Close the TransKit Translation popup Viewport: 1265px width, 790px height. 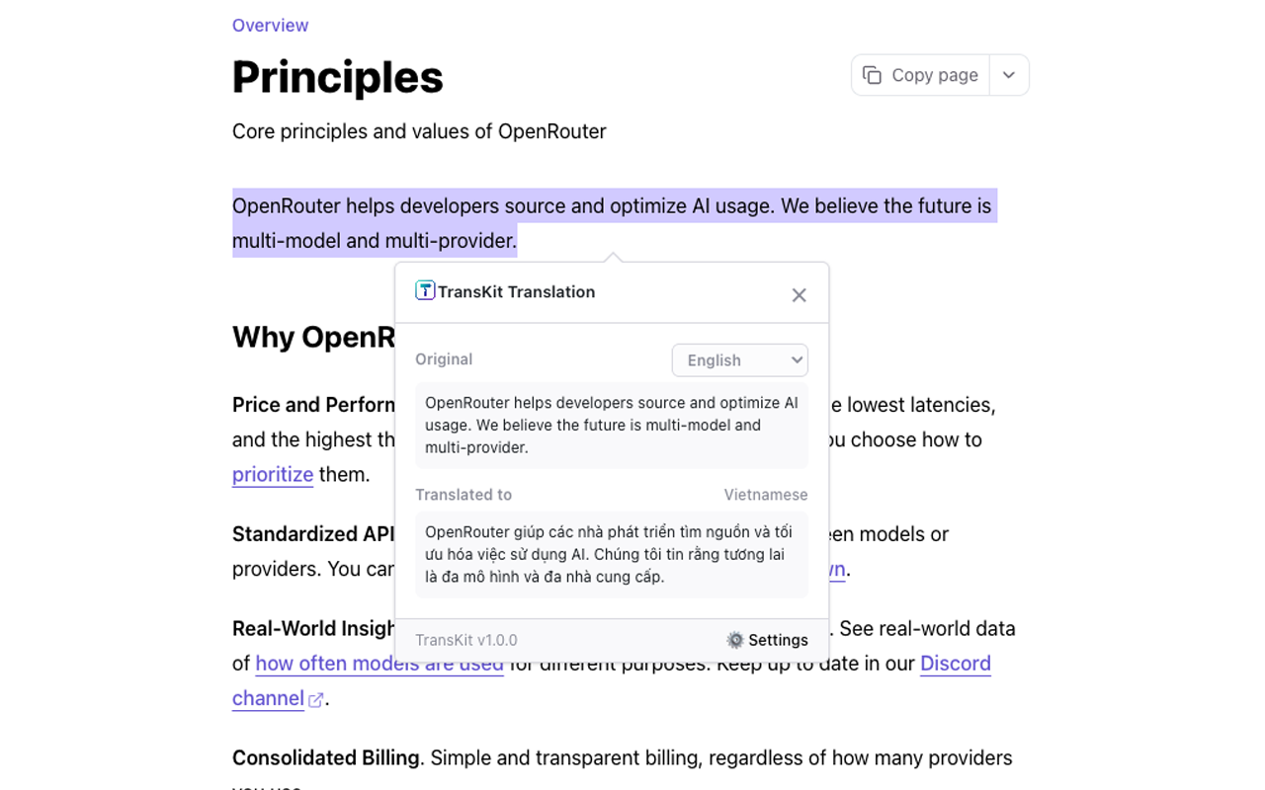pyautogui.click(x=799, y=295)
